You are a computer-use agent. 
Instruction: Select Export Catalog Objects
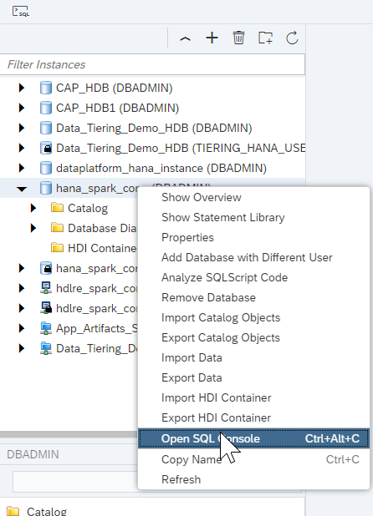pyautogui.click(x=253, y=338)
